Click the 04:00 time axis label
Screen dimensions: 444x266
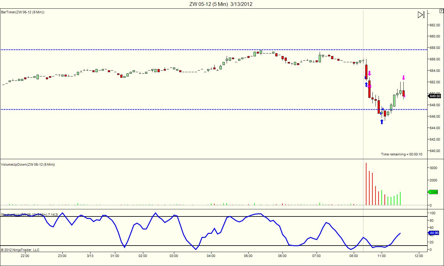tap(211, 256)
